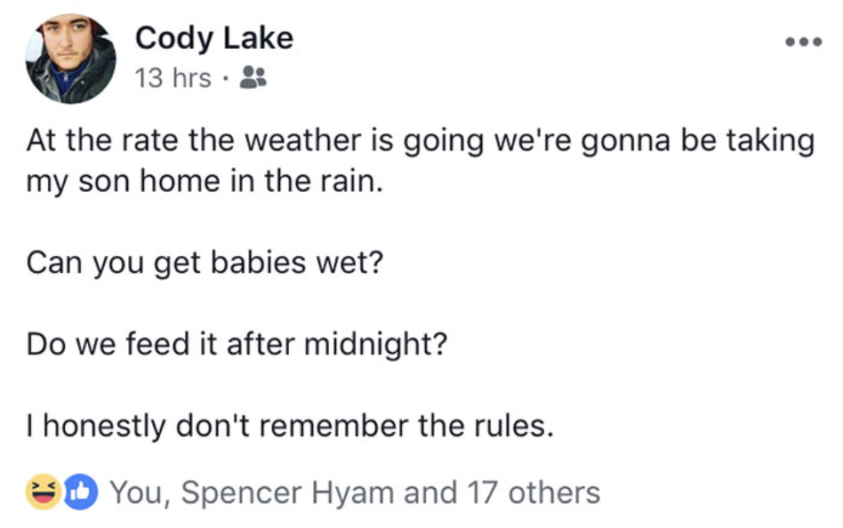Click the line 'Do we feed it after midnight?'

coord(237,344)
